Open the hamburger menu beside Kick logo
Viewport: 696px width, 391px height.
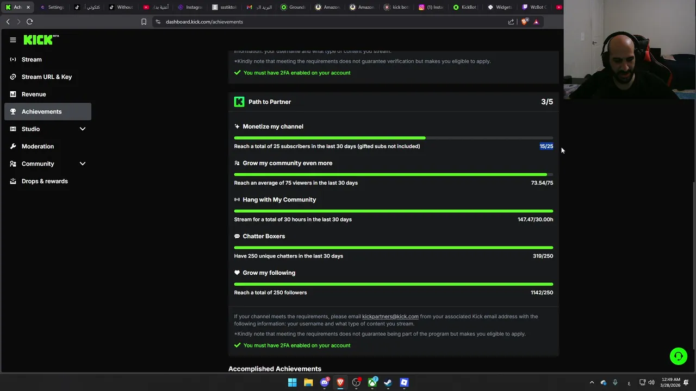pyautogui.click(x=13, y=40)
